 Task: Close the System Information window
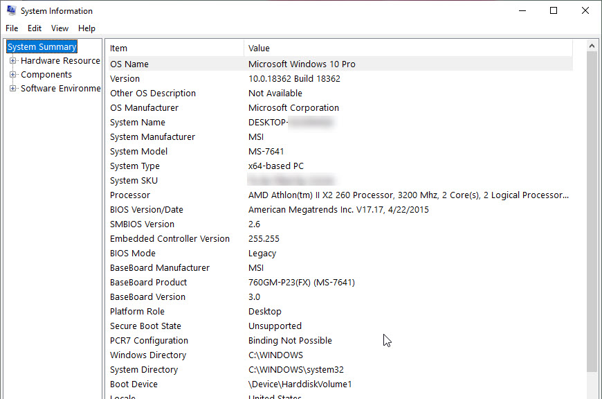tap(585, 11)
